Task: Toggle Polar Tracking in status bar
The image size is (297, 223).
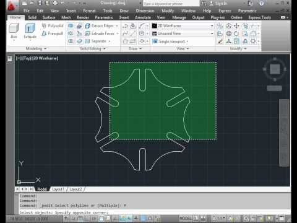Action: (x=94, y=218)
